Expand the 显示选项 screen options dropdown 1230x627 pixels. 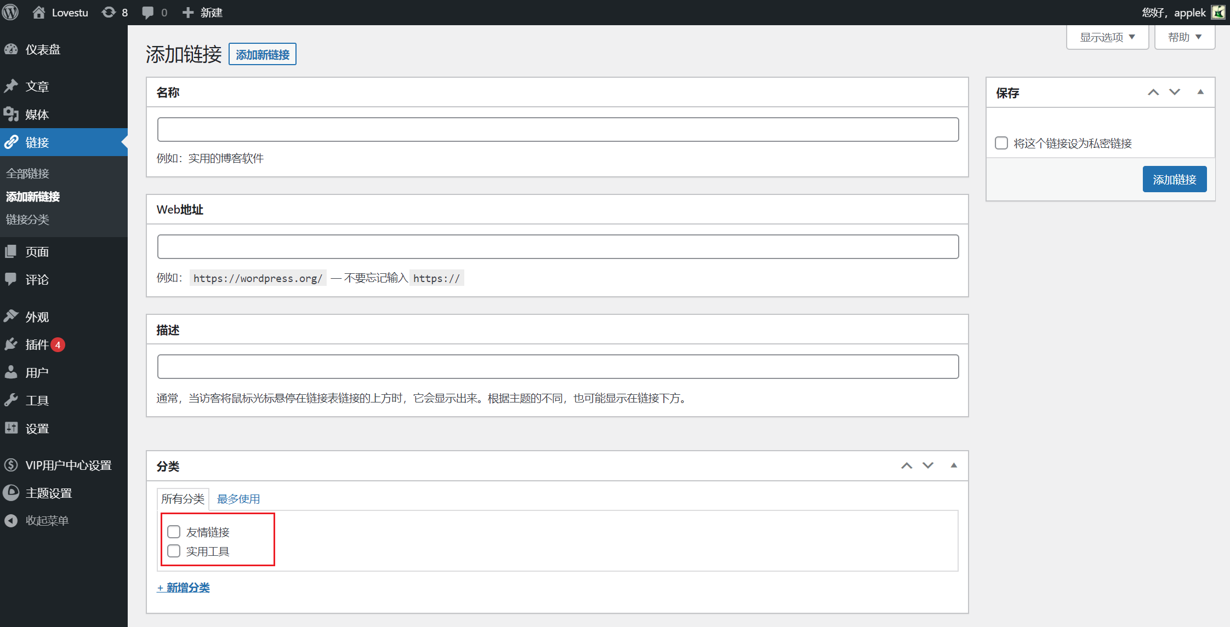pyautogui.click(x=1107, y=37)
